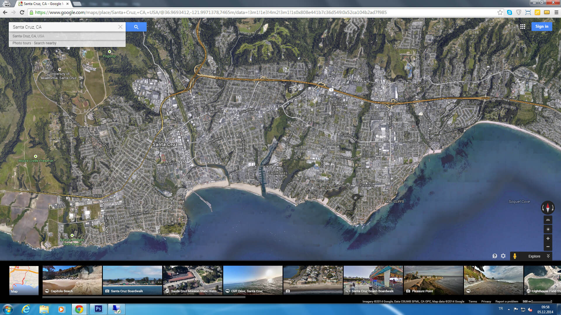Click the Sign in button

[541, 27]
